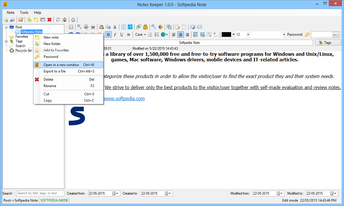Click the insert table icon
Viewport: 344px width, 206px height.
[x=195, y=34]
